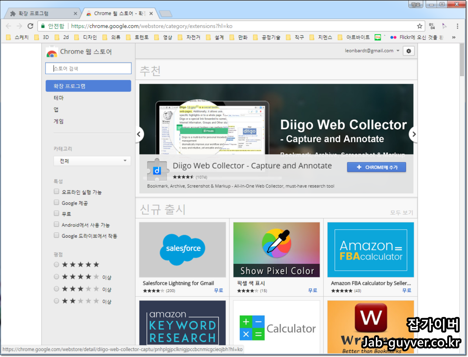
Task: Open the Chrome three-dot menu
Action: pyautogui.click(x=457, y=26)
